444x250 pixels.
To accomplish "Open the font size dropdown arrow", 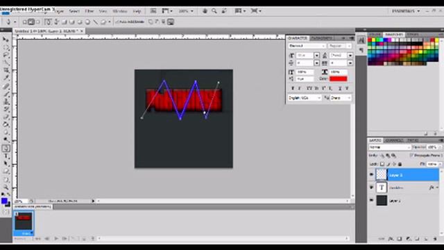I will [316, 56].
